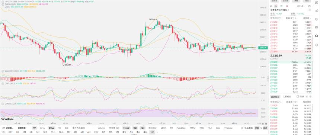Toggle the MA indicator button
Viewport: 320px width, 135px height.
pyautogui.click(x=35, y=128)
